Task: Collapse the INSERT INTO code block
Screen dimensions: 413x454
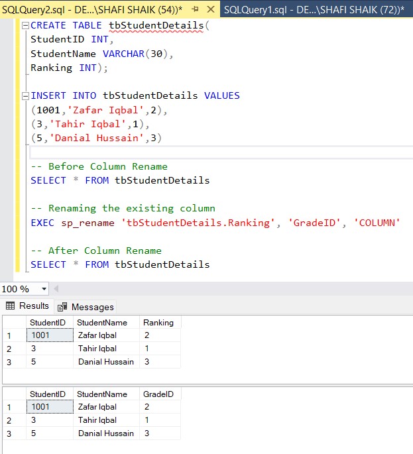Action: (x=25, y=95)
